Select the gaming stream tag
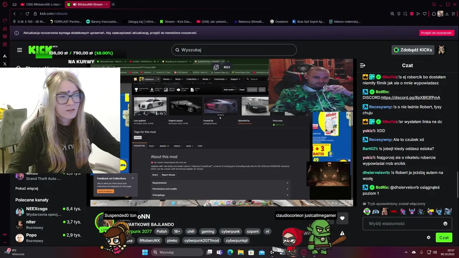Viewport: 459px width, 258px height. (208, 231)
